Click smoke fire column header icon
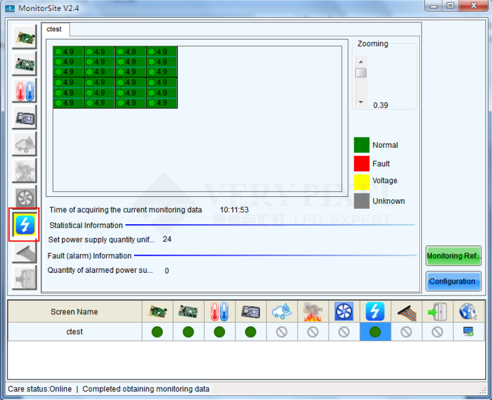 tap(313, 312)
